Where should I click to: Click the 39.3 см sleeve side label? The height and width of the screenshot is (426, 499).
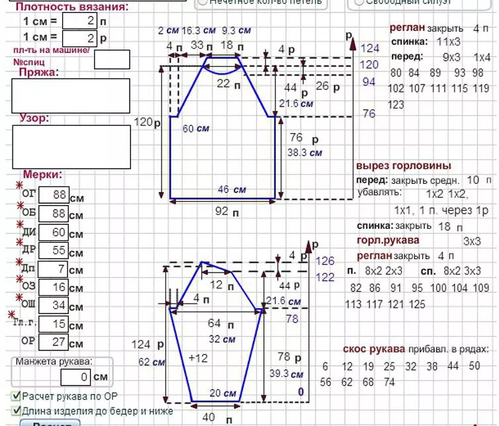(286, 374)
